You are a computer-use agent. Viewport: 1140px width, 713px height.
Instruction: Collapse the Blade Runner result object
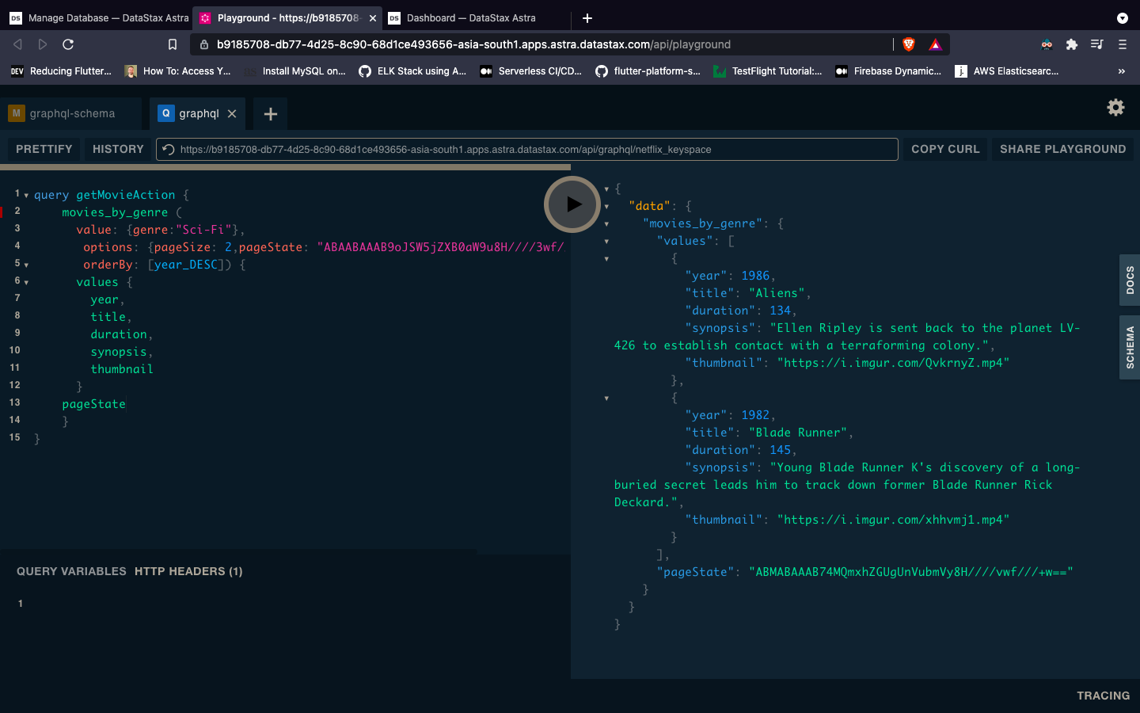606,398
